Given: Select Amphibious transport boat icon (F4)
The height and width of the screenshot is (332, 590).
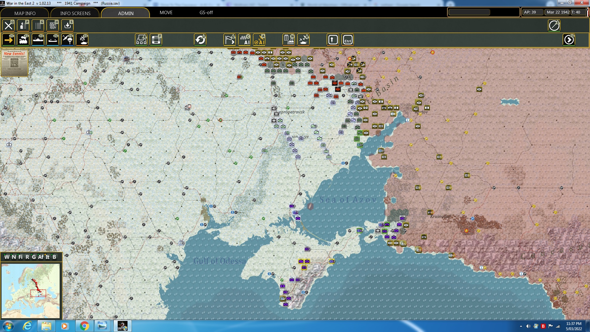Looking at the screenshot, I should 53,40.
